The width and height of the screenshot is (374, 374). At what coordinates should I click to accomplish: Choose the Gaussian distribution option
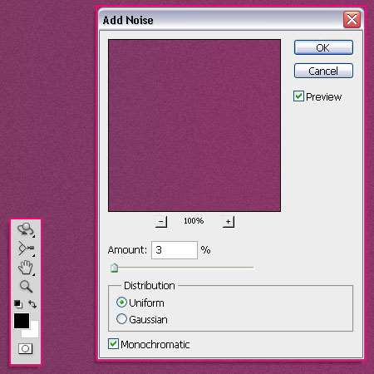[121, 319]
